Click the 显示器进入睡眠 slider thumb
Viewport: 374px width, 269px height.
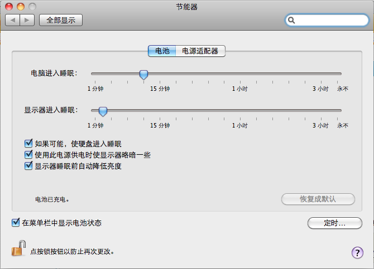(x=103, y=111)
